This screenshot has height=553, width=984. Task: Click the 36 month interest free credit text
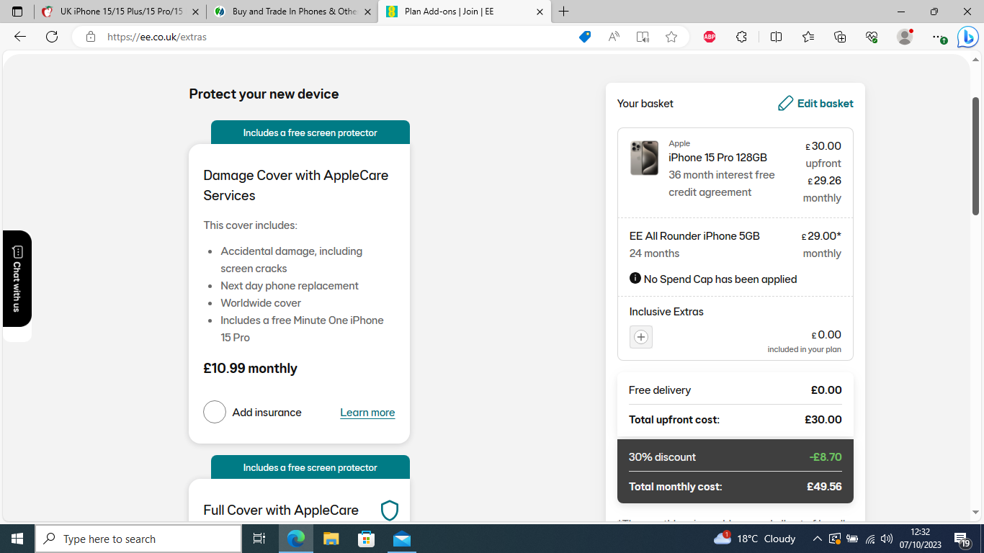point(722,184)
